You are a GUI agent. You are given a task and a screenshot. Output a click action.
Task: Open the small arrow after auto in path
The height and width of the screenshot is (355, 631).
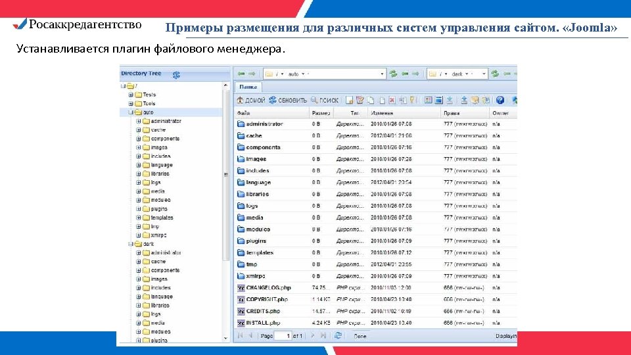click(x=303, y=74)
